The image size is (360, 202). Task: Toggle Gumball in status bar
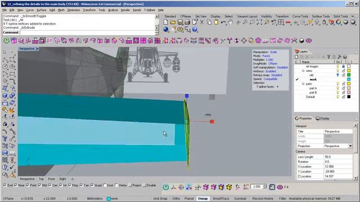pyautogui.click(x=240, y=199)
